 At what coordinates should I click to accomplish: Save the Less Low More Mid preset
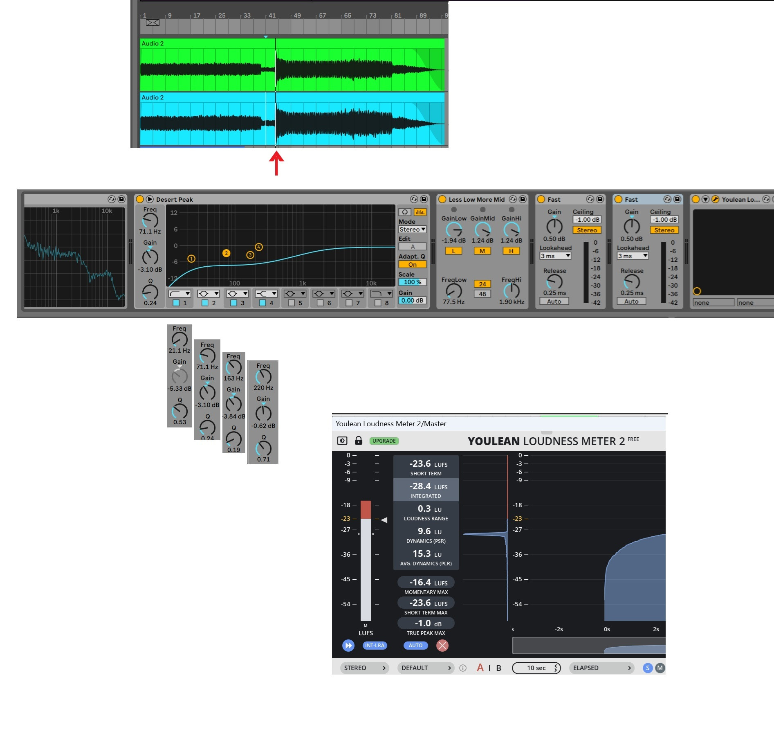click(x=523, y=199)
